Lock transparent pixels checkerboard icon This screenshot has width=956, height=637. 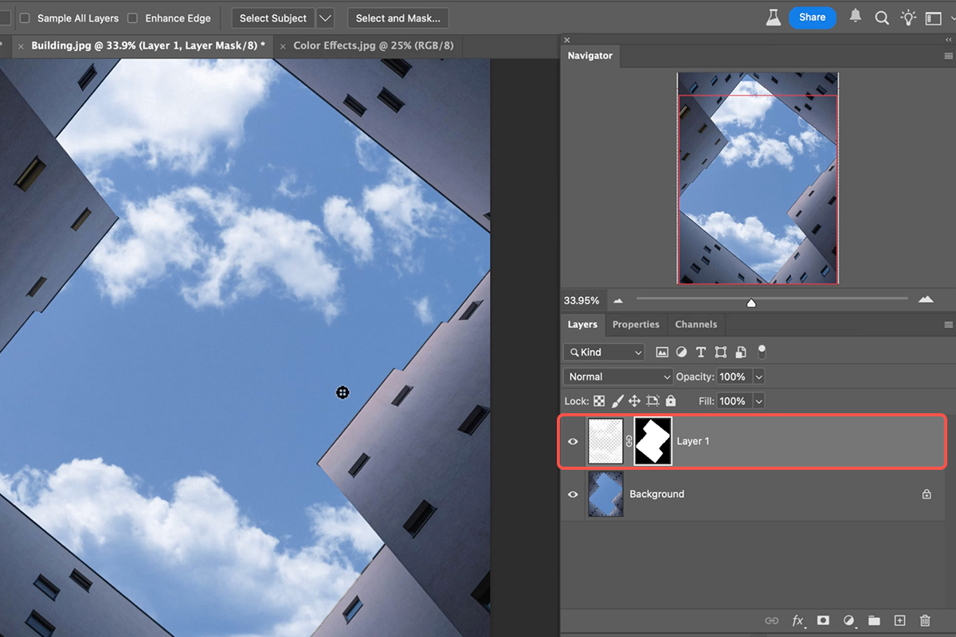click(599, 401)
